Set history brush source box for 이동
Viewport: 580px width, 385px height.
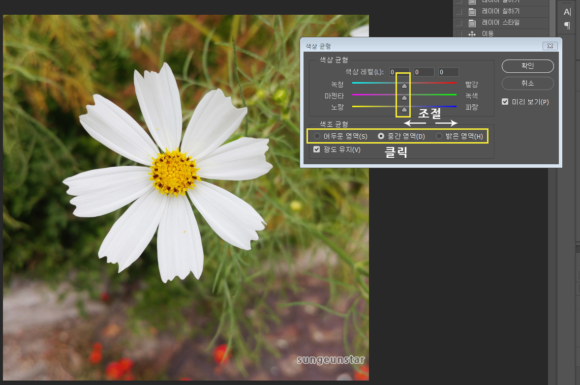click(x=459, y=34)
